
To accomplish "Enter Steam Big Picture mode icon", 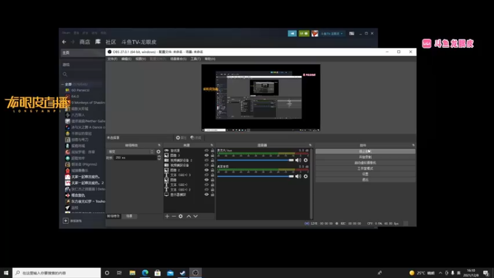I will pyautogui.click(x=351, y=33).
